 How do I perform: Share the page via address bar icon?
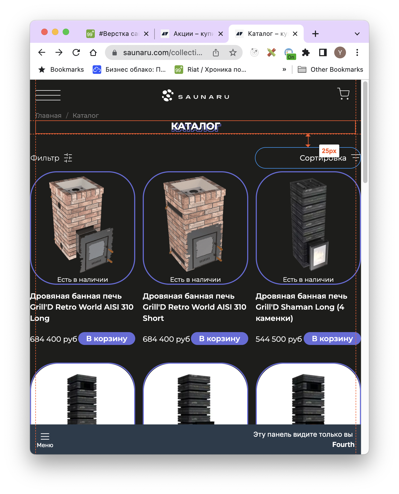click(x=216, y=52)
